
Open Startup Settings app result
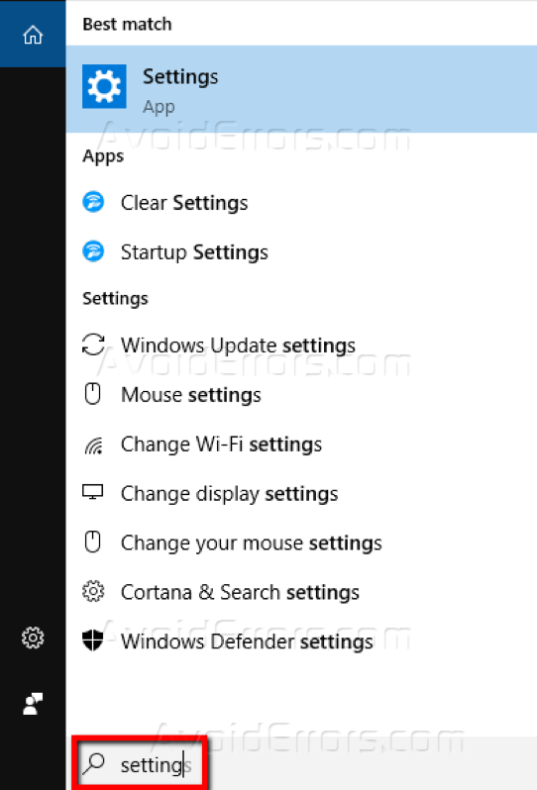point(301,251)
